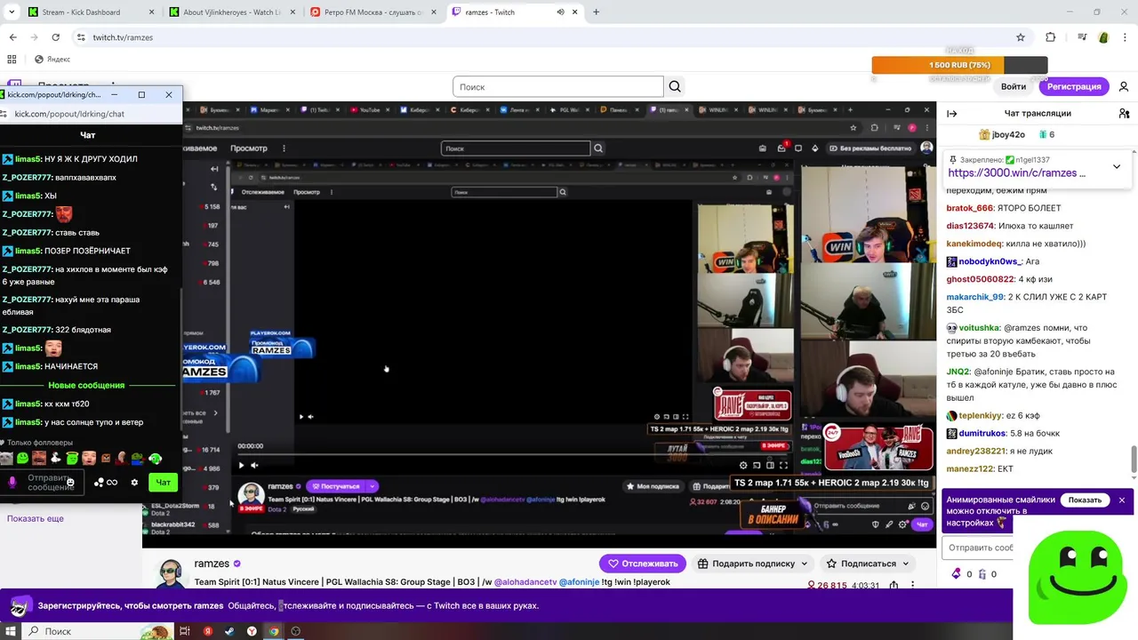This screenshot has height=640, width=1138.
Task: Open the Twitch user profile icon
Action: pos(1124,86)
